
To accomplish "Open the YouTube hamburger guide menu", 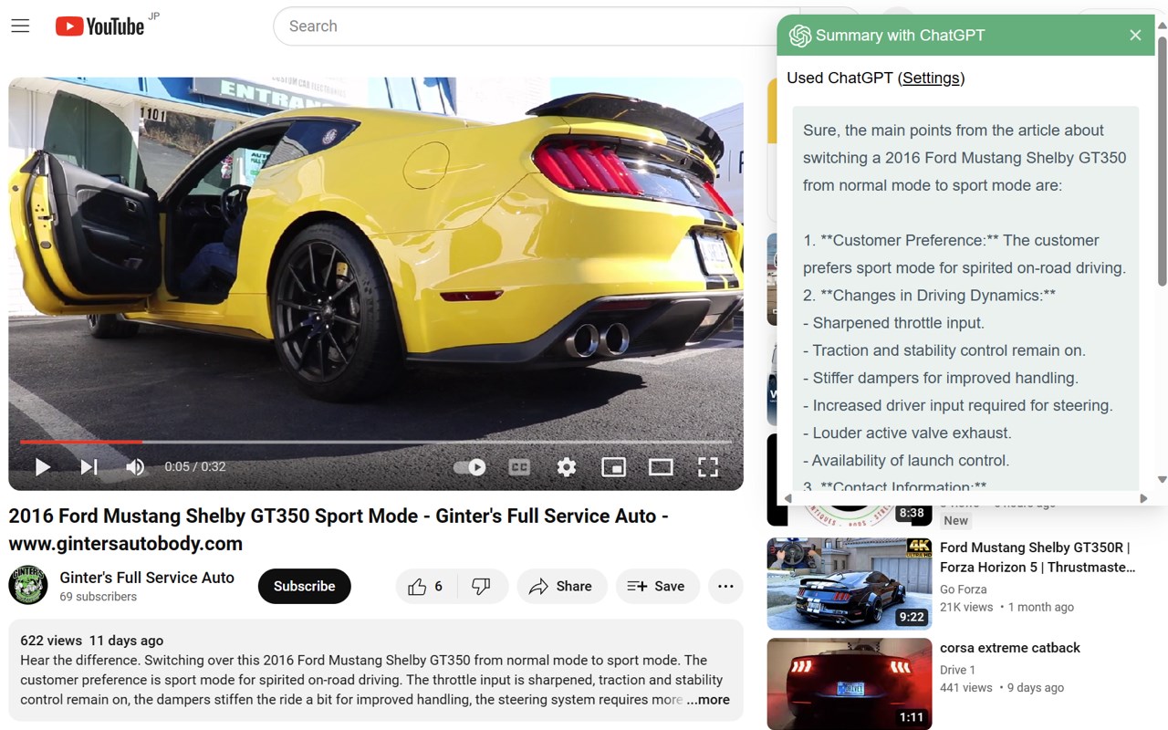I will coord(20,26).
